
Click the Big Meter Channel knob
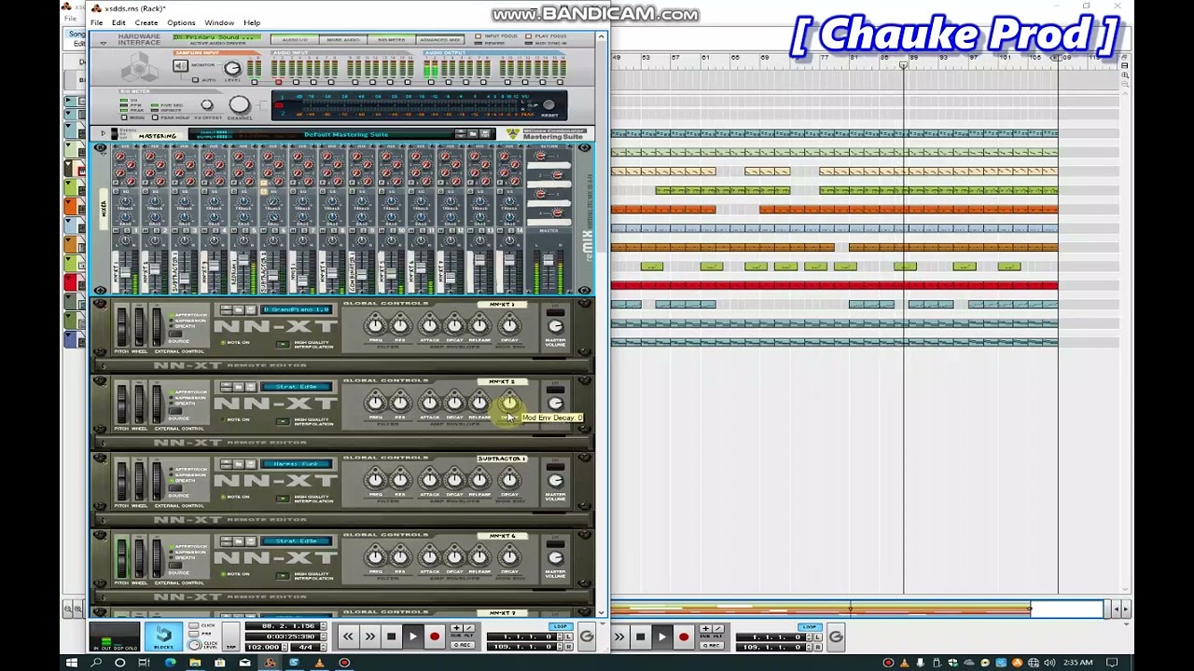[240, 104]
